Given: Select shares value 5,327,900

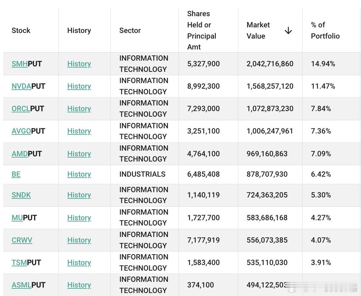Looking at the screenshot, I should 204,64.
